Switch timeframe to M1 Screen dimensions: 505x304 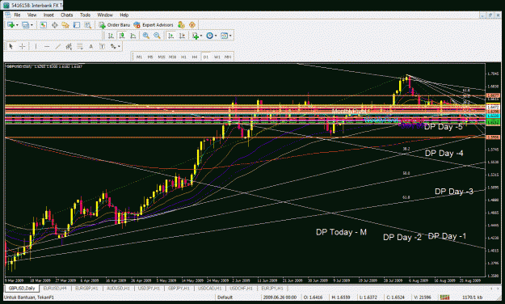click(139, 57)
